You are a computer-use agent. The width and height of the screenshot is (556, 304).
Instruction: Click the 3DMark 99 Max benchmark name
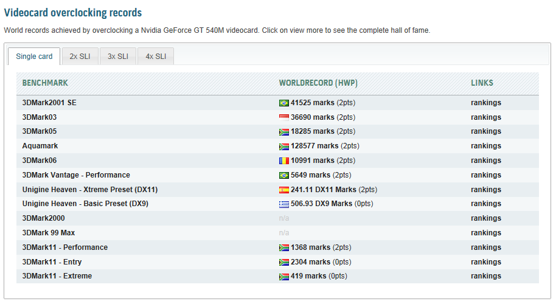click(x=49, y=232)
